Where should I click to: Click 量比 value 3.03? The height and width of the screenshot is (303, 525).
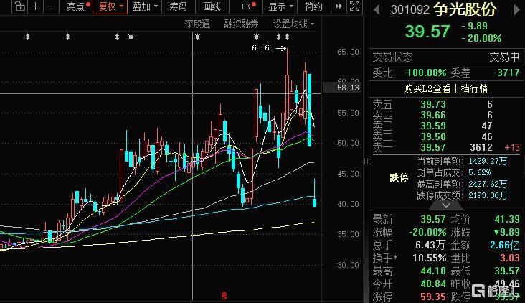coord(510,258)
